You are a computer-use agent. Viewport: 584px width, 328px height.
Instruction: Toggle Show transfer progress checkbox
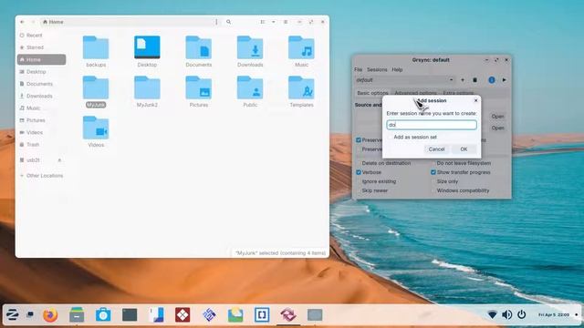(433, 172)
